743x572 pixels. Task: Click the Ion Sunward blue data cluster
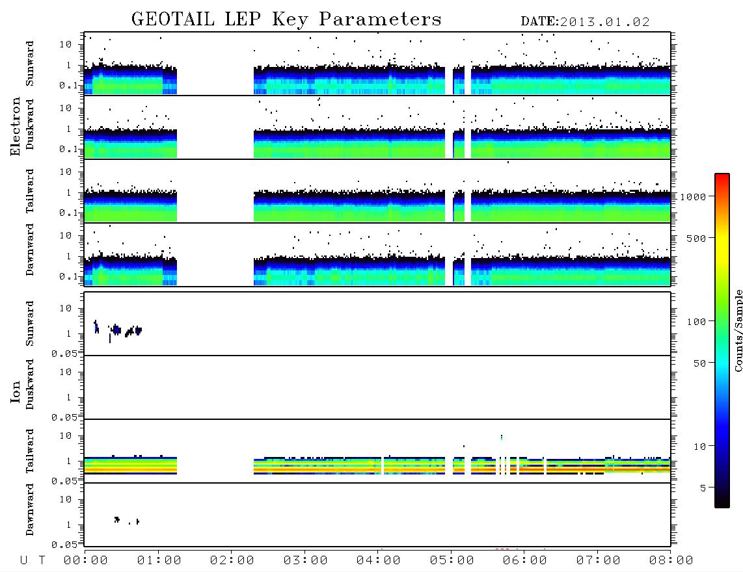pos(118,330)
